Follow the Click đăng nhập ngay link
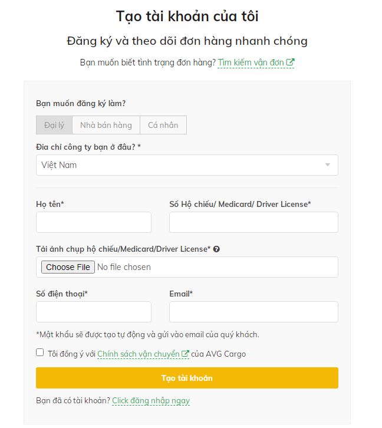 pos(151,401)
